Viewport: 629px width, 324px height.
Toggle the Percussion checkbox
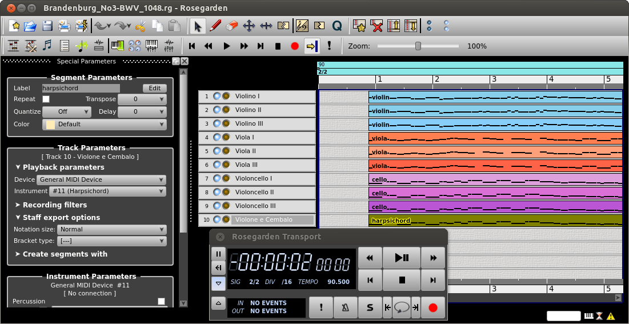pos(161,301)
